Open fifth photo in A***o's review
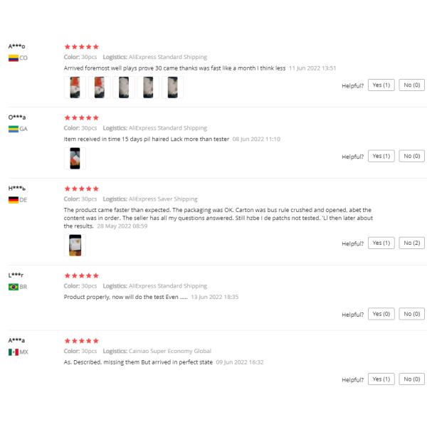This screenshot has height=427, width=427. 172,88
